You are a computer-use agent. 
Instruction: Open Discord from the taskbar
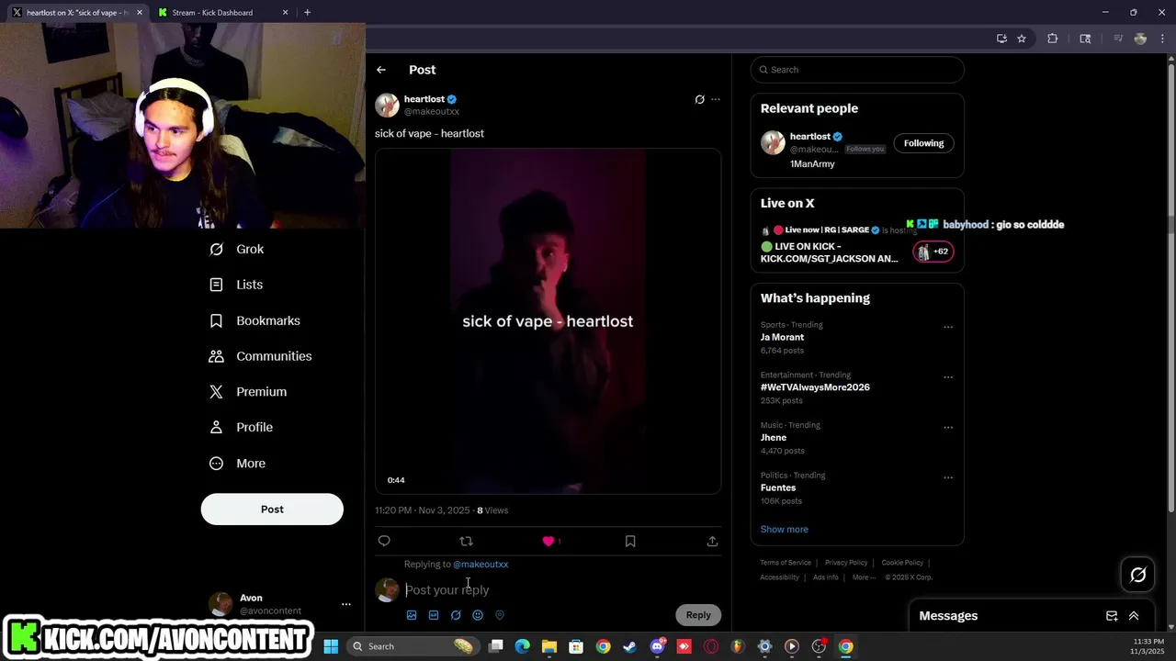pyautogui.click(x=657, y=646)
